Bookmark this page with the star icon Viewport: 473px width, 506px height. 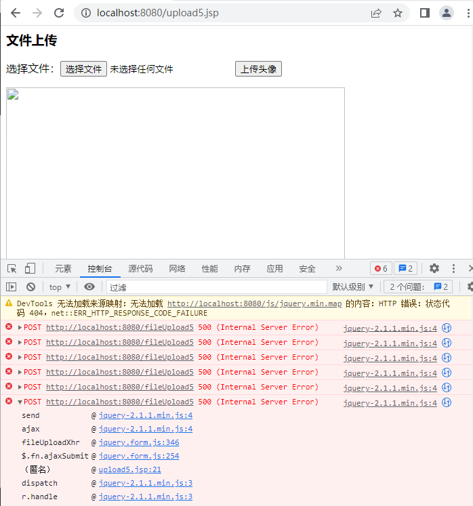[x=398, y=13]
